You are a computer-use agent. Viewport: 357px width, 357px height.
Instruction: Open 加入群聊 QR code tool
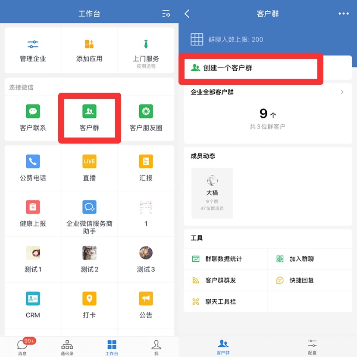pyautogui.click(x=301, y=259)
